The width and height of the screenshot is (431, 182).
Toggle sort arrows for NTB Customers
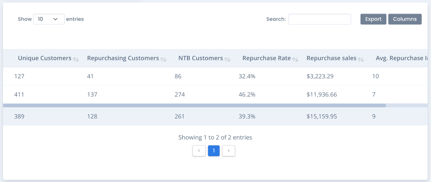click(228, 60)
